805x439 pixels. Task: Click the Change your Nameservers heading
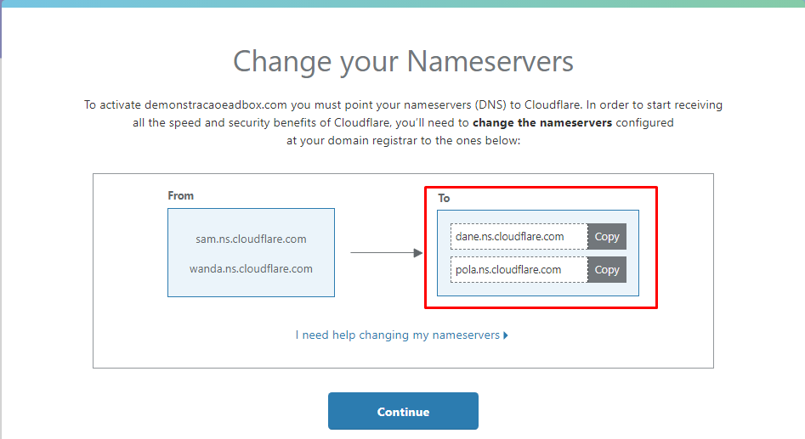pos(403,62)
